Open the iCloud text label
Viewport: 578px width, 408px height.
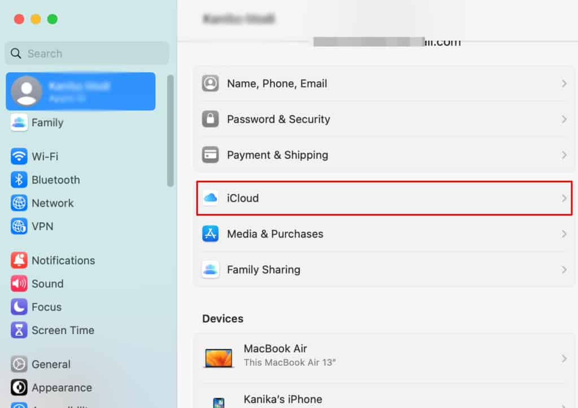(243, 198)
